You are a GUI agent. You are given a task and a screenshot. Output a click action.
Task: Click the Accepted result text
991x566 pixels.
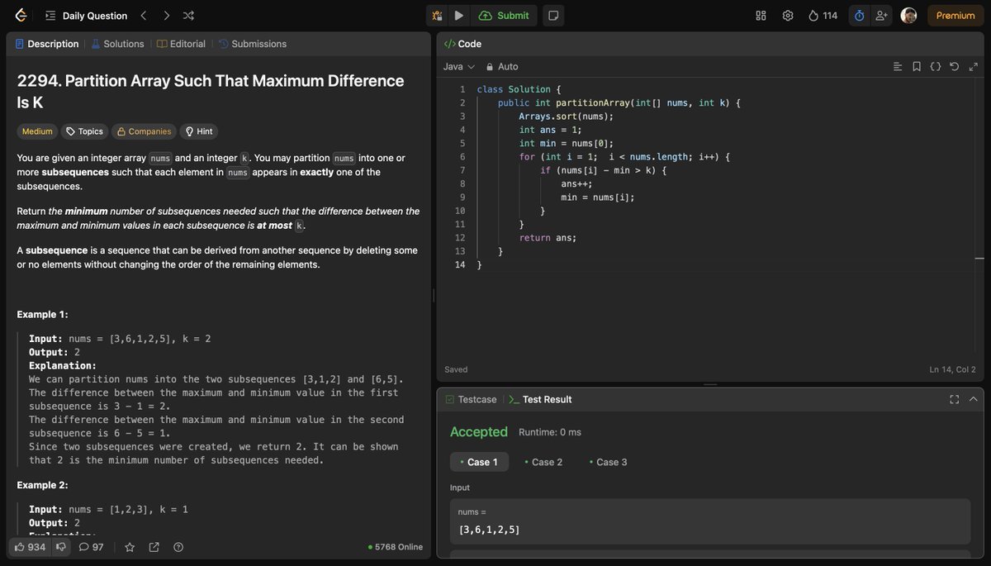click(x=479, y=432)
